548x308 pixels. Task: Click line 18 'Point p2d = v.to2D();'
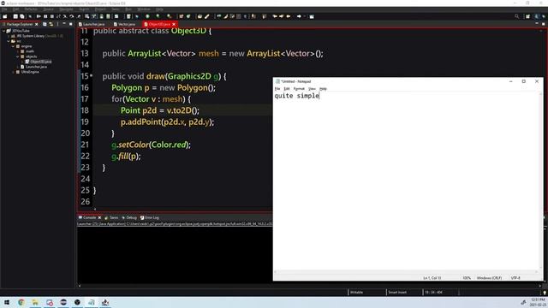160,110
